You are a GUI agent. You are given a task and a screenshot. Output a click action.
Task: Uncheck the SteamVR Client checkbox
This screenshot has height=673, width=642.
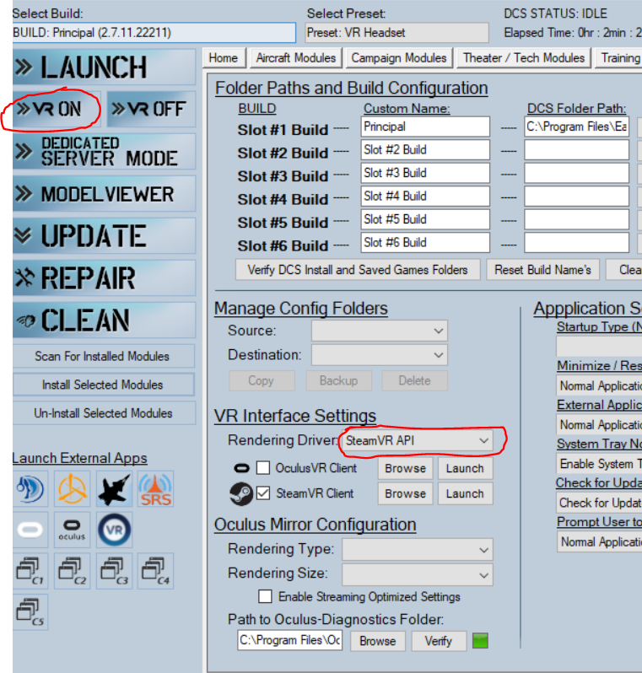(x=263, y=493)
